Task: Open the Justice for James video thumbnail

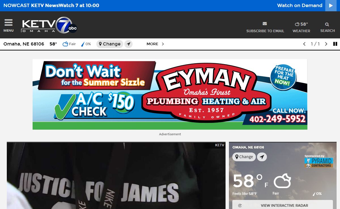Action: (x=116, y=175)
